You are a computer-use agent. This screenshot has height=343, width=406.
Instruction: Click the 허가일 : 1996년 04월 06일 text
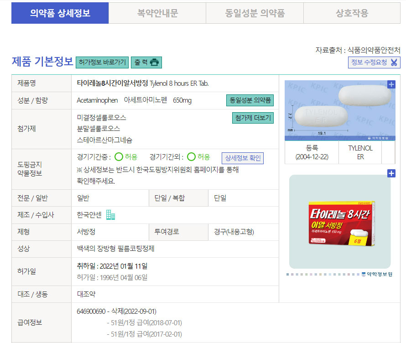coord(112,277)
